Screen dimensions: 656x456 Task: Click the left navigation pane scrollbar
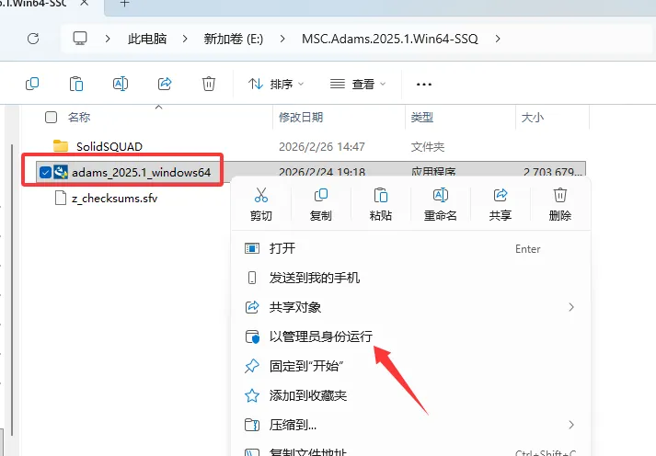12,289
